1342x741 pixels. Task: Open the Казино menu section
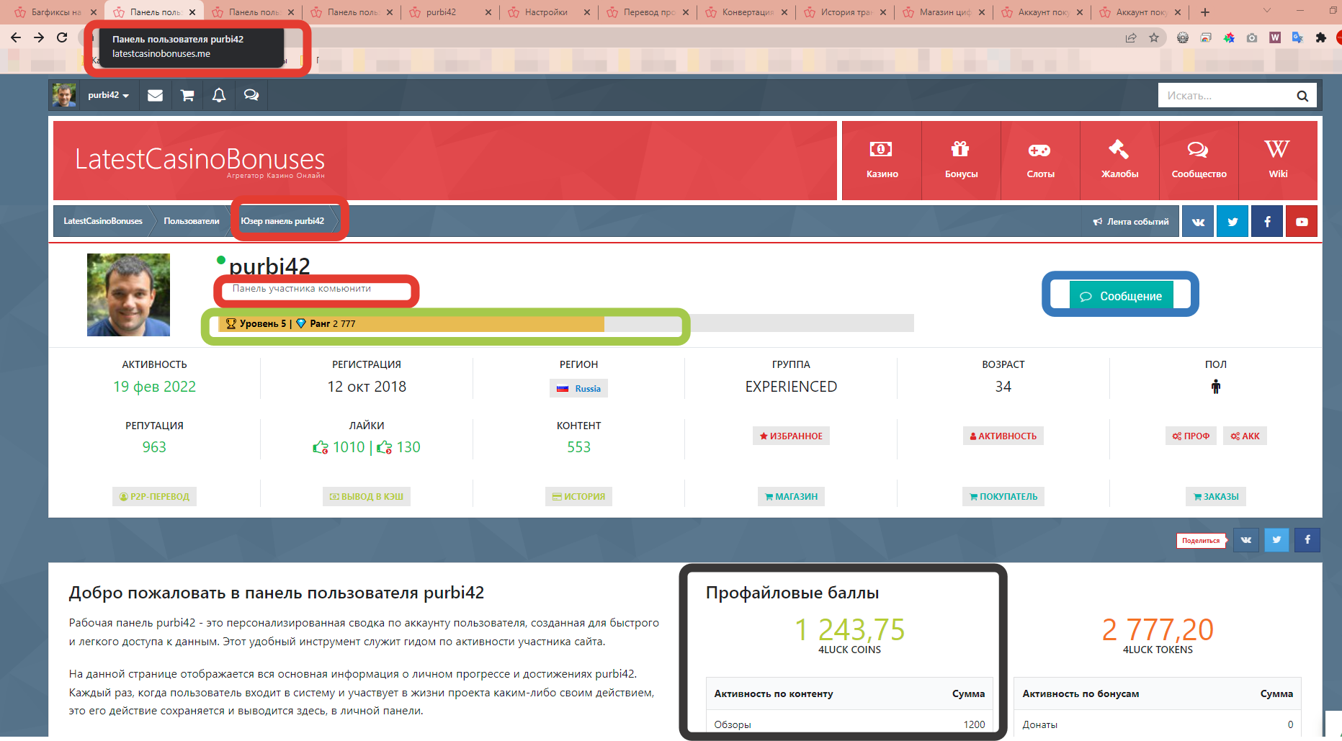[x=882, y=160]
